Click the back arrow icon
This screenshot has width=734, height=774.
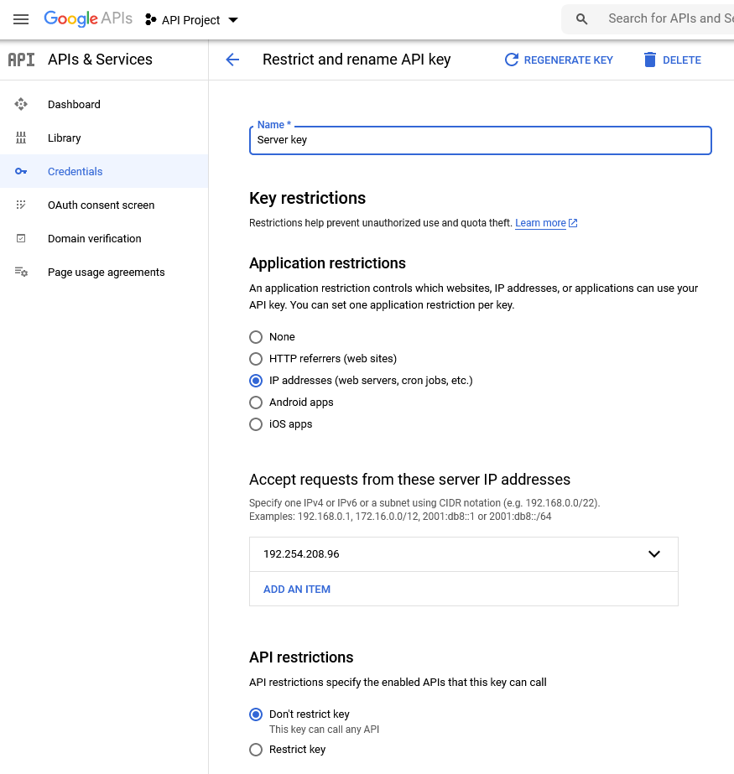pyautogui.click(x=232, y=60)
